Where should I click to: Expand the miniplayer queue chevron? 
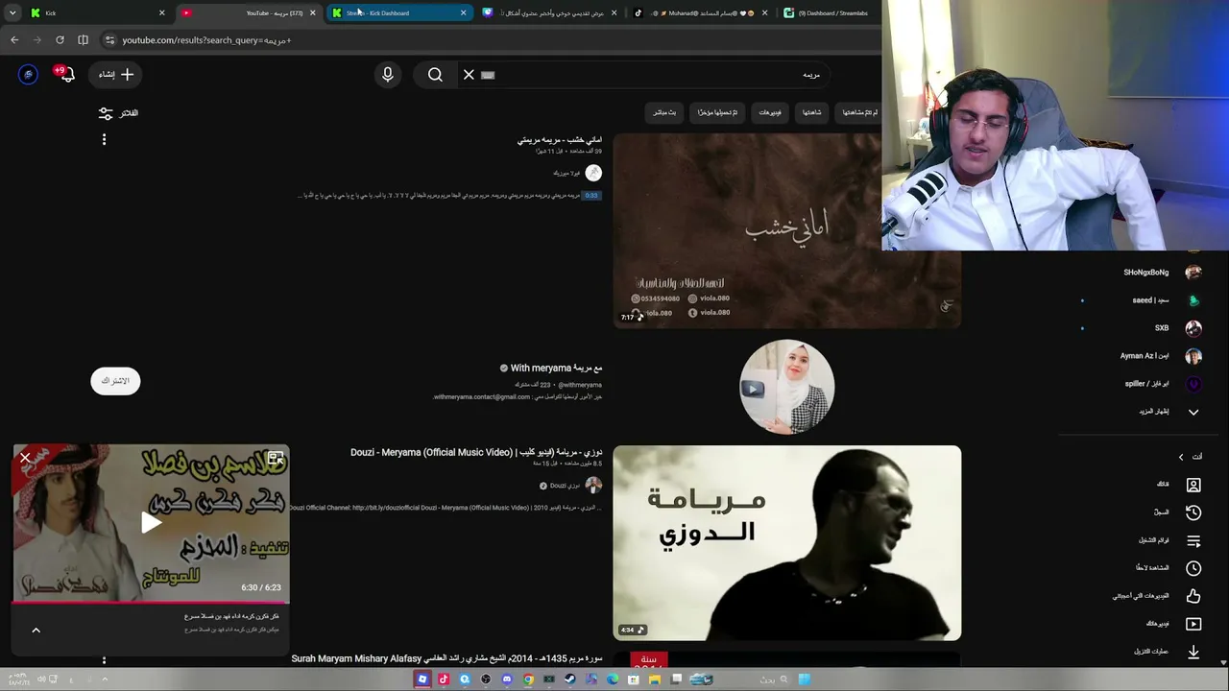point(36,630)
